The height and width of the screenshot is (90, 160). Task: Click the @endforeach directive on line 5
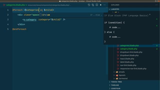19,29
